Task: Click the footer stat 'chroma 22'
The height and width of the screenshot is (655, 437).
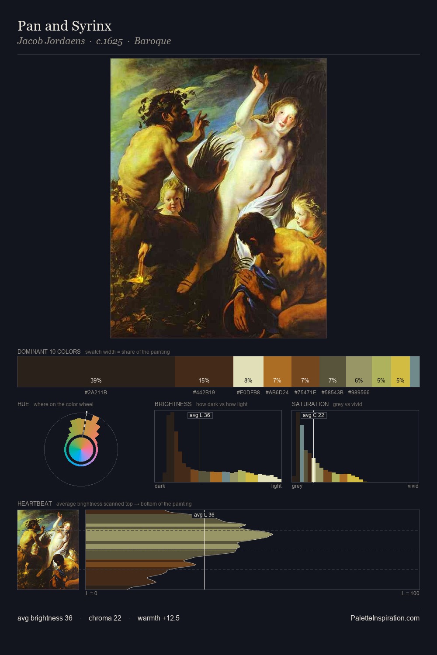Action: tap(105, 618)
